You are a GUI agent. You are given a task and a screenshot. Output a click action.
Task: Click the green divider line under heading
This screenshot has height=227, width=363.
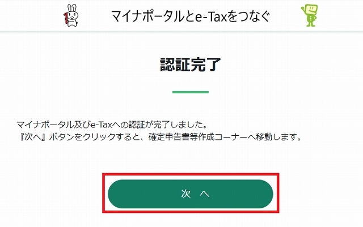coord(191,92)
